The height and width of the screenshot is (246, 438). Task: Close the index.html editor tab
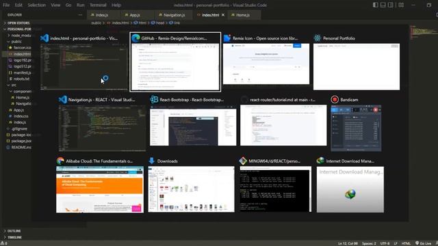pos(223,15)
